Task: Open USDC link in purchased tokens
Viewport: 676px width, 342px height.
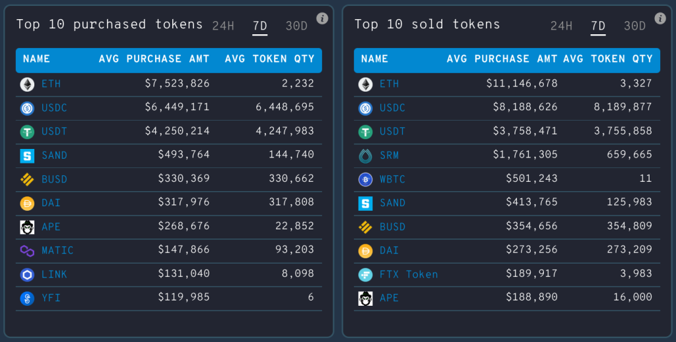Action: [54, 108]
